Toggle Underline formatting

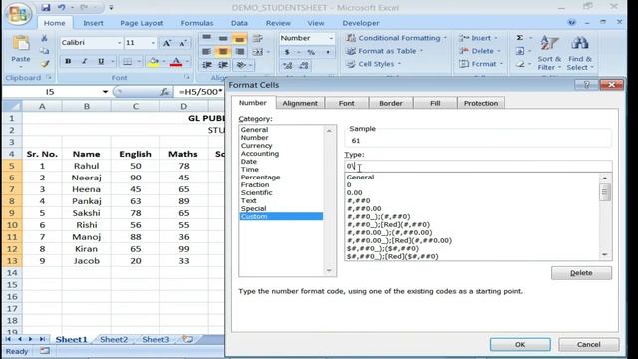pyautogui.click(x=101, y=61)
